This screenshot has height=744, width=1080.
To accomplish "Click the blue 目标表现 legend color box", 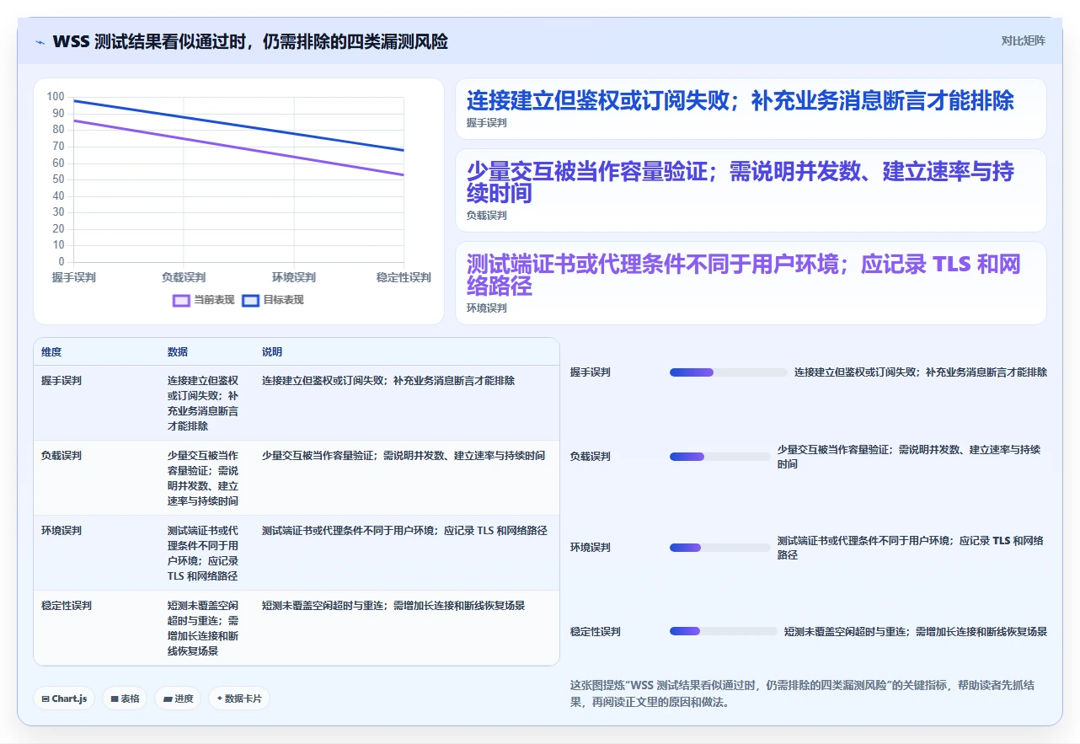I will coord(250,300).
